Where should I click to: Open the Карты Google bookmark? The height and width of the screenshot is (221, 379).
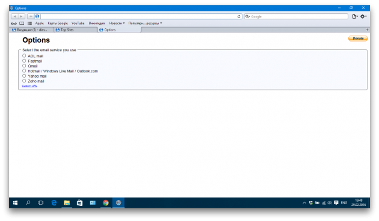pyautogui.click(x=58, y=23)
